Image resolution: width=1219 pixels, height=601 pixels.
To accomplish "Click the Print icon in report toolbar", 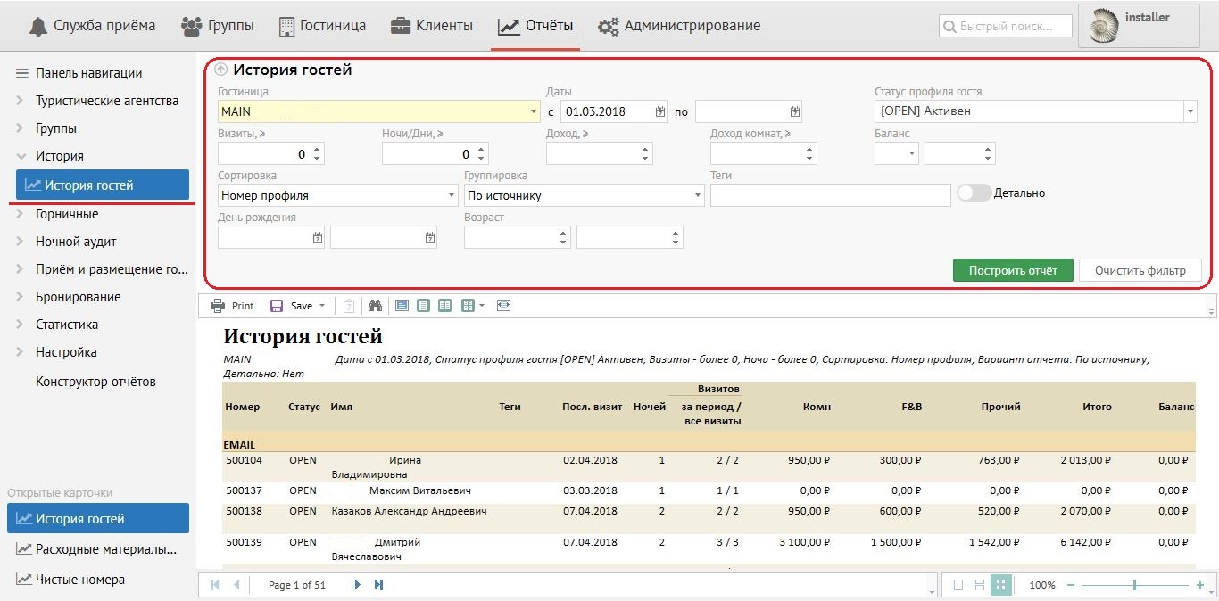I will pos(218,306).
